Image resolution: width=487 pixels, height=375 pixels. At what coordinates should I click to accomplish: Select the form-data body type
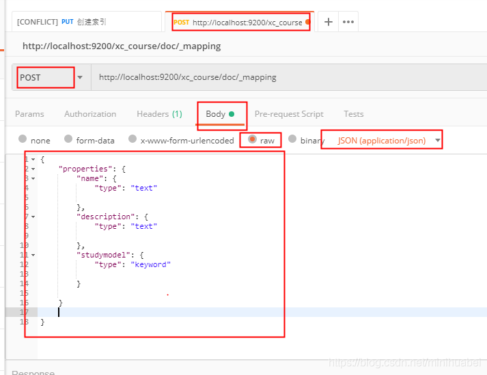pos(68,139)
